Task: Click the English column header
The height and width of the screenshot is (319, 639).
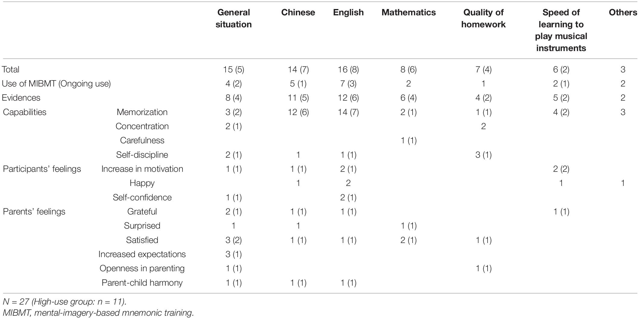Action: [x=348, y=12]
